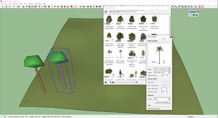This screenshot has height=118, width=218.
Task: Choose the Line pencil tool
Action: pyautogui.click(x=10, y=7)
